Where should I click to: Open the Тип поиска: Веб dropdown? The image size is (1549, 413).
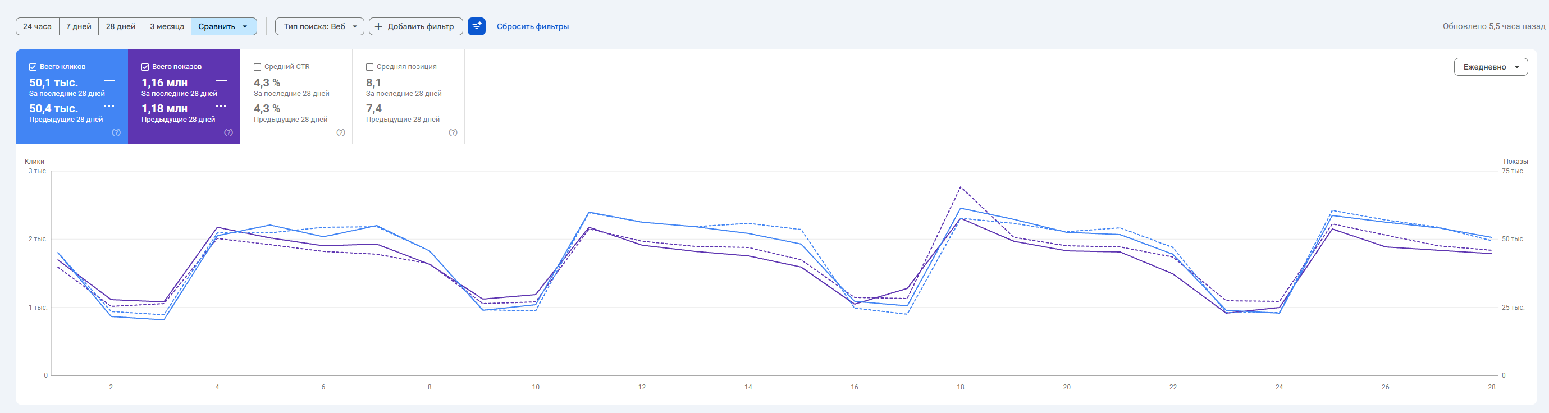pyautogui.click(x=319, y=26)
